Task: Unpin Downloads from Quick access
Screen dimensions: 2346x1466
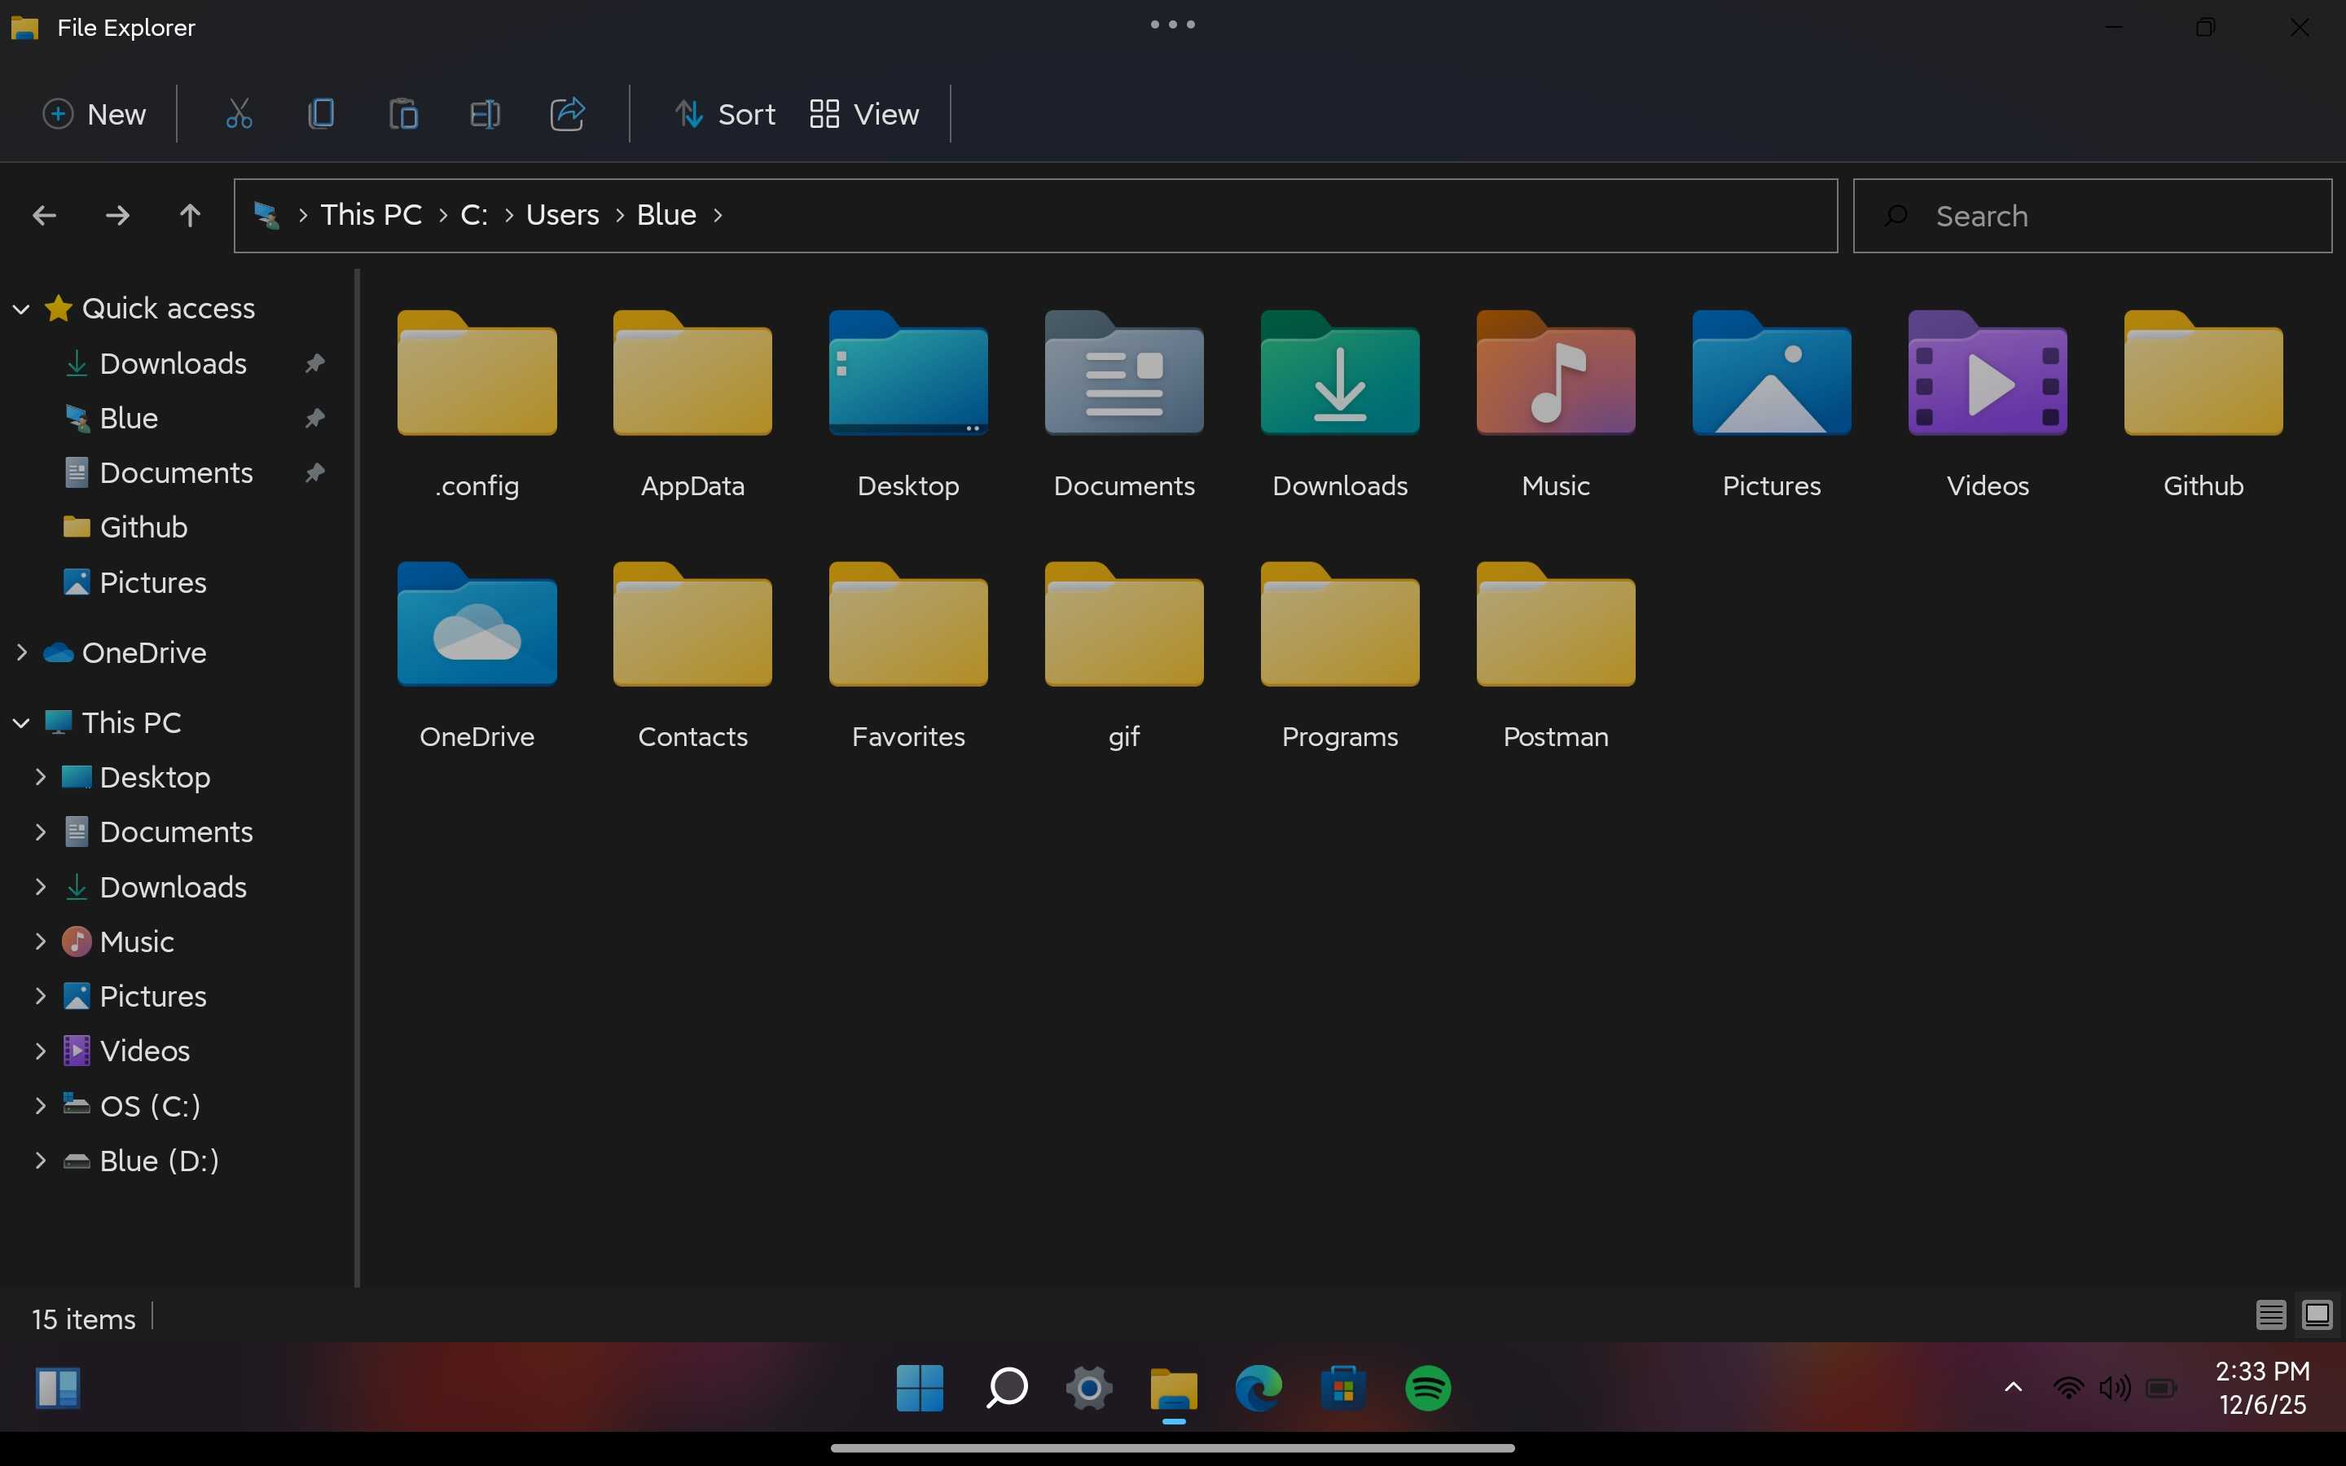Action: pyautogui.click(x=314, y=363)
